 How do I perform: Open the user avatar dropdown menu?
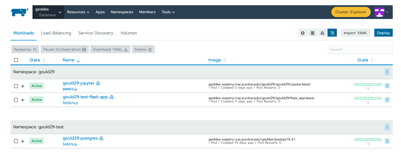(x=382, y=12)
